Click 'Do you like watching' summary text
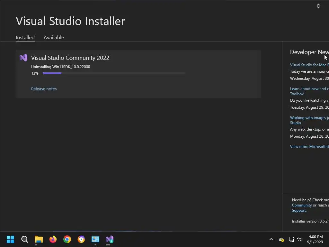 pos(309,100)
